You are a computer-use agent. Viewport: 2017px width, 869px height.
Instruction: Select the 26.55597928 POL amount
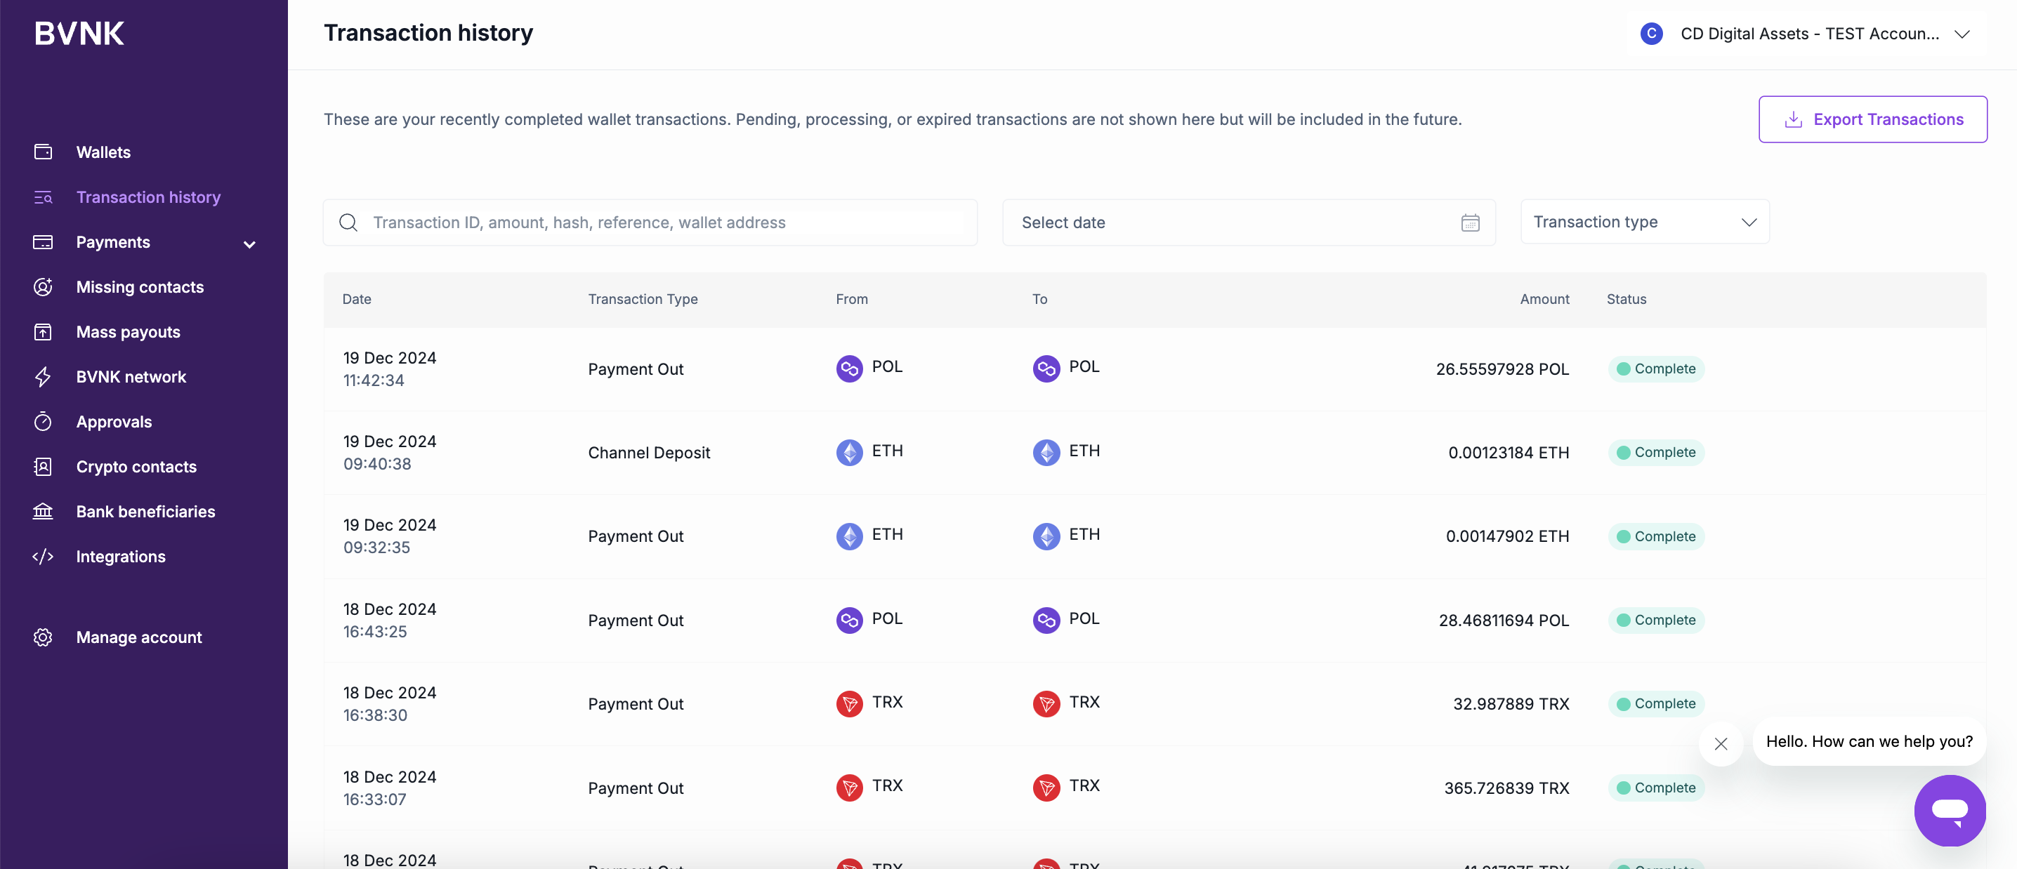coord(1502,369)
